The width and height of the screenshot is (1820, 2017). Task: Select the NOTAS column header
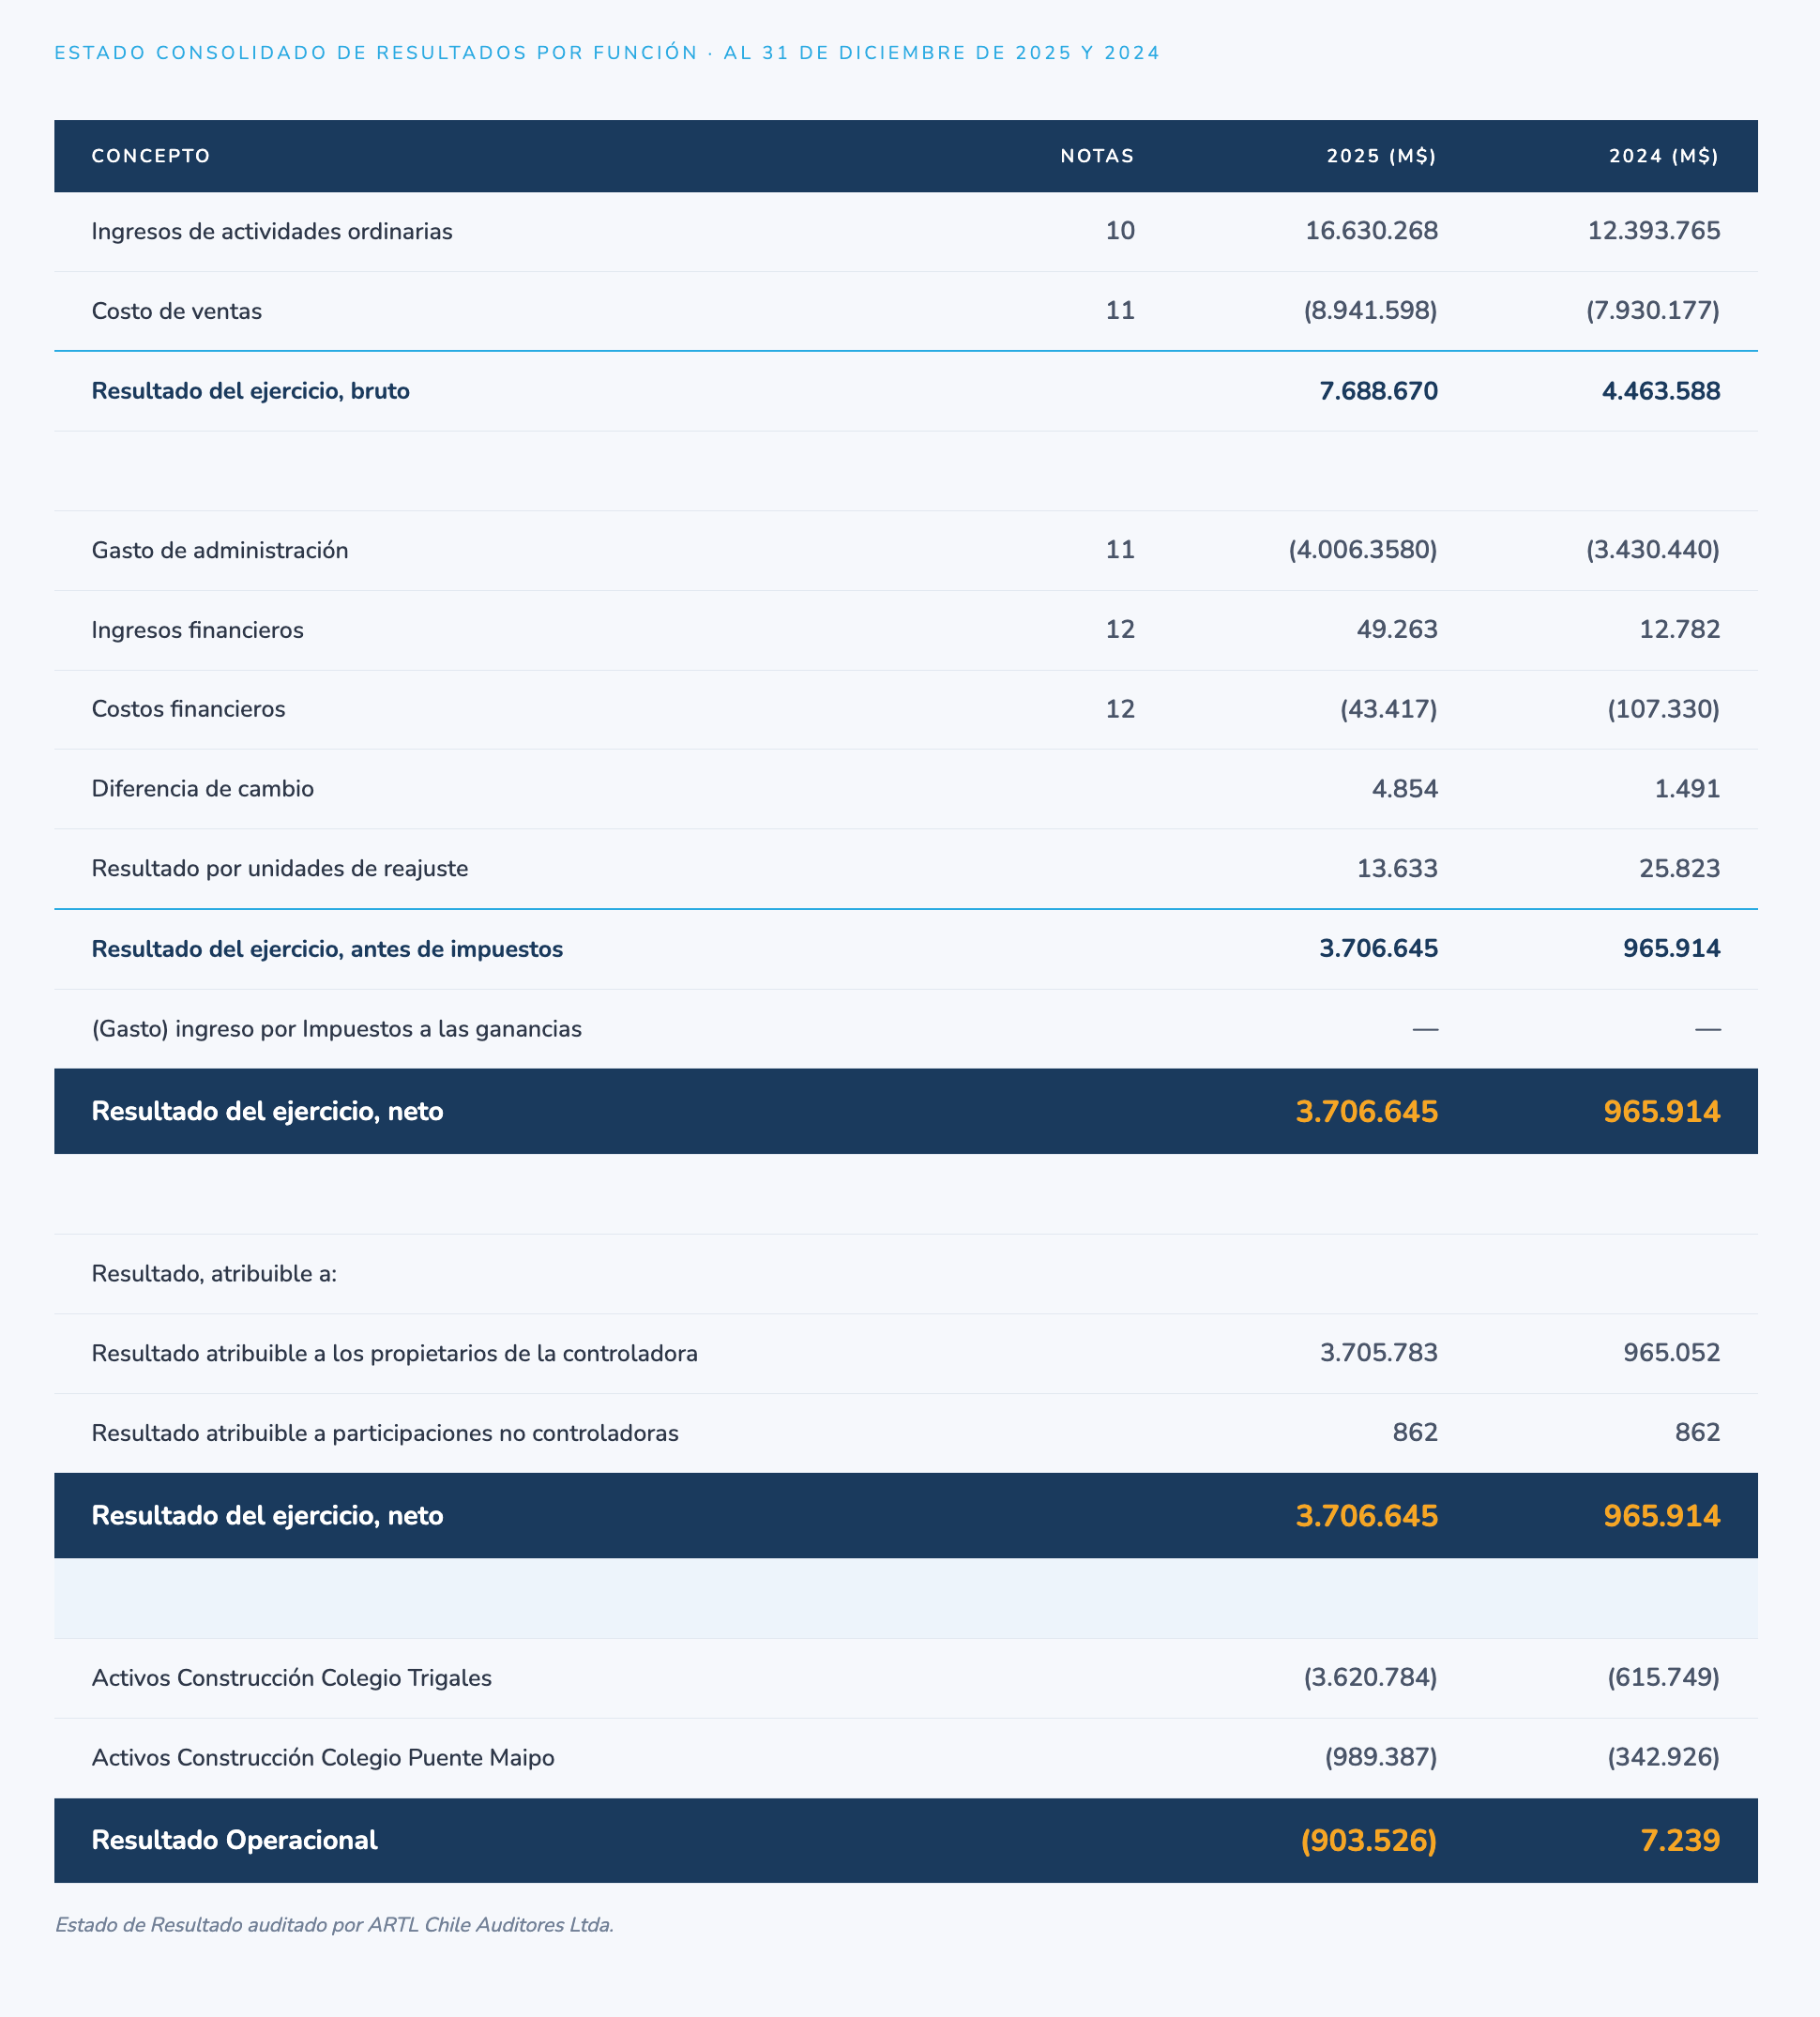click(x=1097, y=156)
